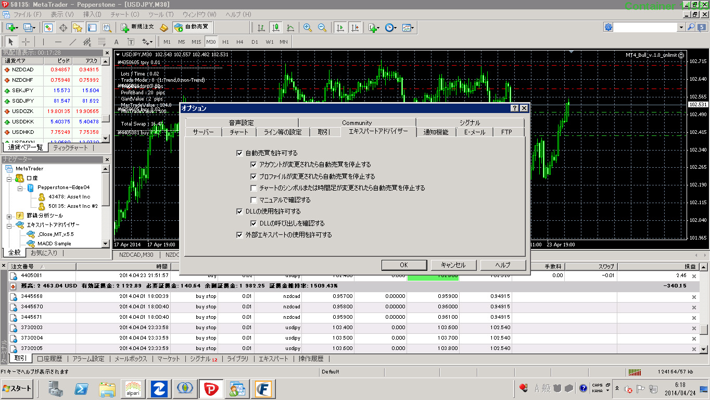Screen dimensions: 710x400
Task: Select the horizontal line drawing tool
Action: (58, 42)
